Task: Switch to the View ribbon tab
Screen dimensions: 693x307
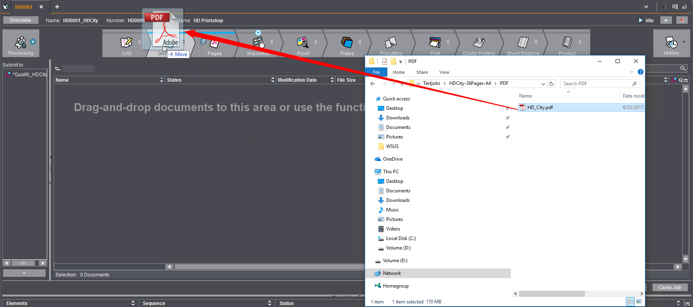Action: tap(444, 72)
